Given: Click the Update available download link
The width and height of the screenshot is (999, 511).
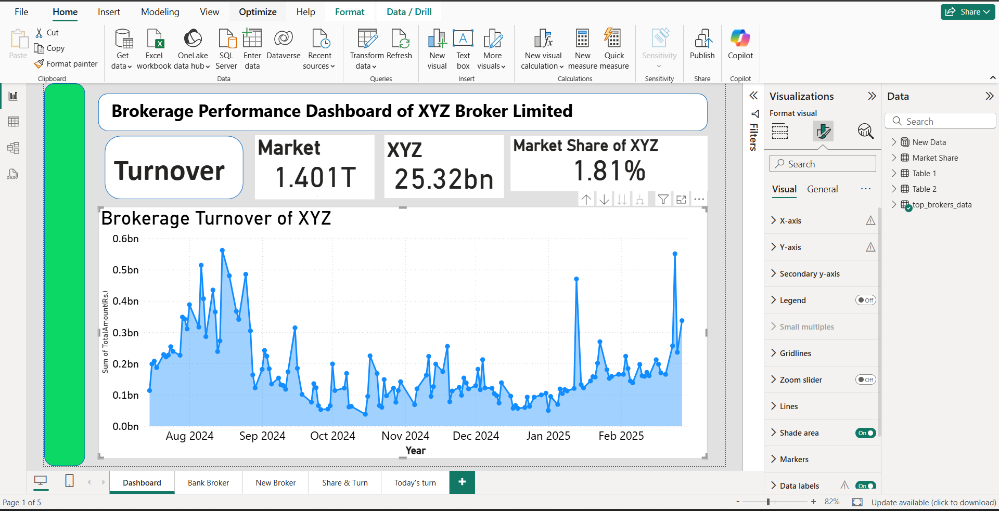Looking at the screenshot, I should pyautogui.click(x=934, y=502).
